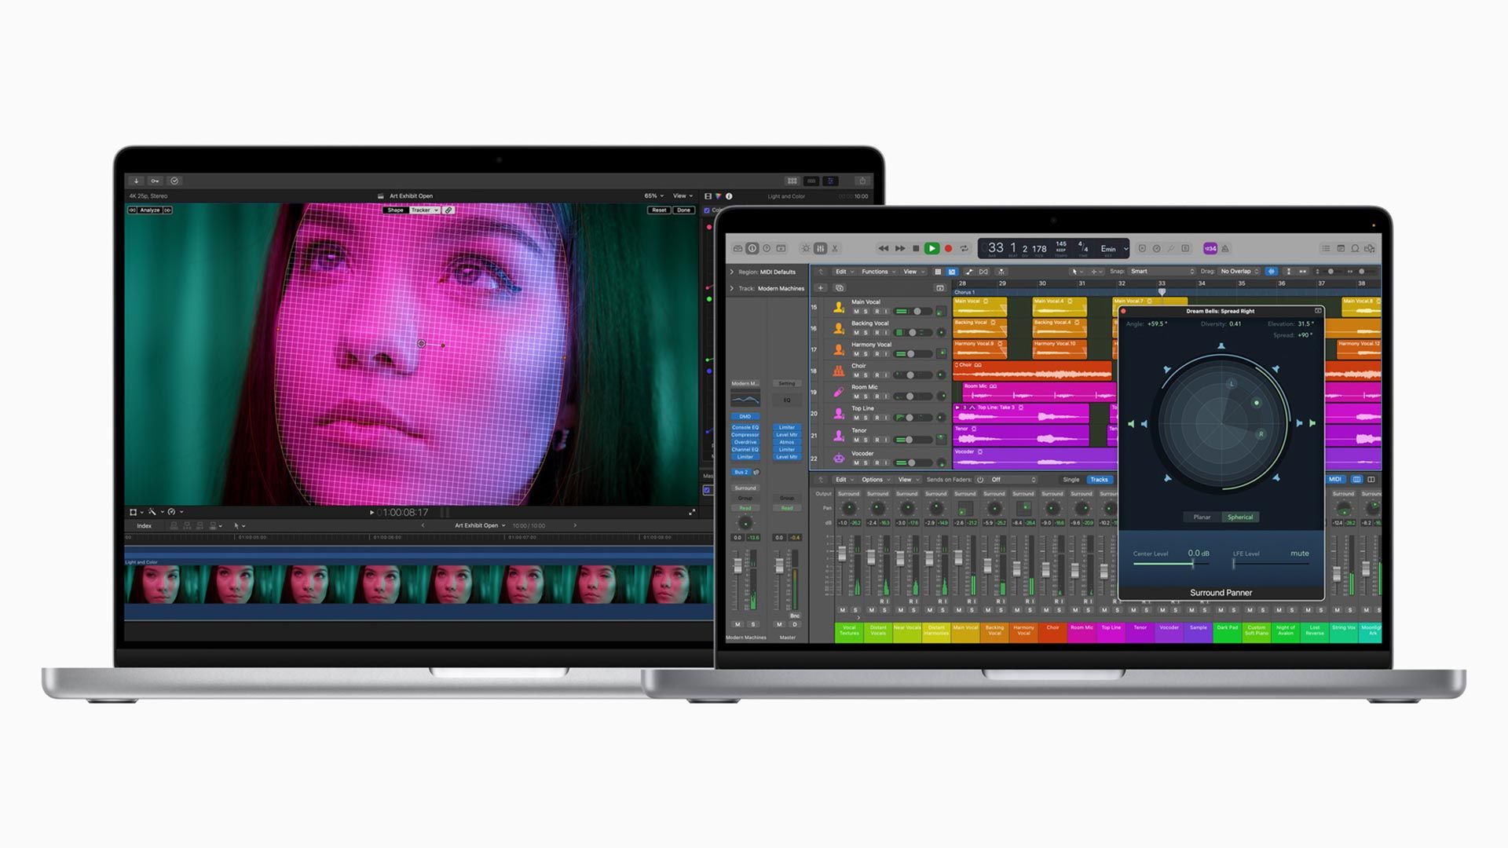
Task: Expand the Region MIDI Defaults inspector
Action: tap(732, 272)
